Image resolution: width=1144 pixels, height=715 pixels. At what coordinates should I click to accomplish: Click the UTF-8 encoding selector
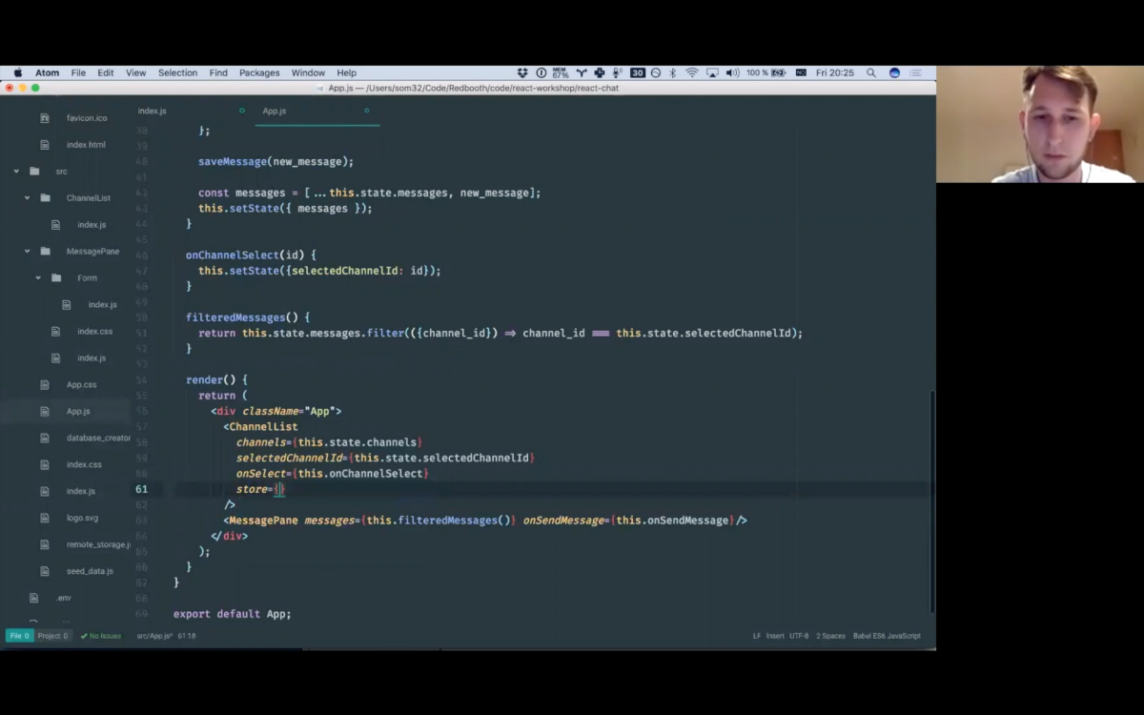(798, 636)
